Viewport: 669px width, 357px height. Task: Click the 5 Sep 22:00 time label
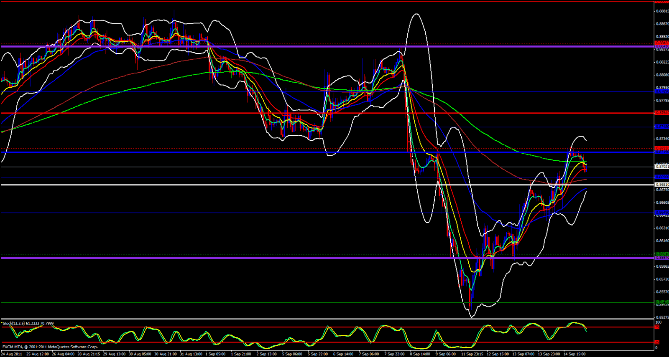pos(318,354)
